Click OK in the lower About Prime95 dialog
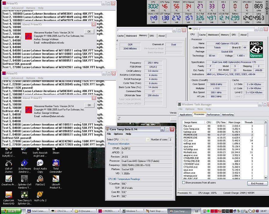The image size is (269, 214). click(89, 105)
